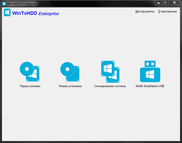This screenshot has width=182, height=143.
Task: Choose the Клонирование системы text label
Action: click(110, 86)
